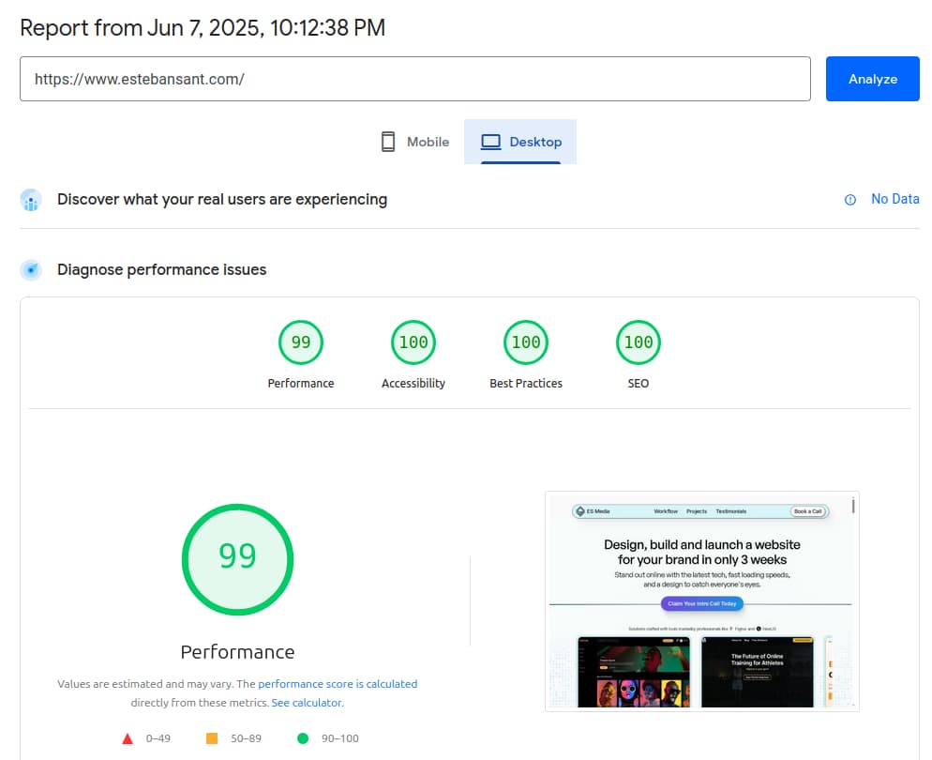932x760 pixels.
Task: Switch to the Mobile tab
Action: 413,141
